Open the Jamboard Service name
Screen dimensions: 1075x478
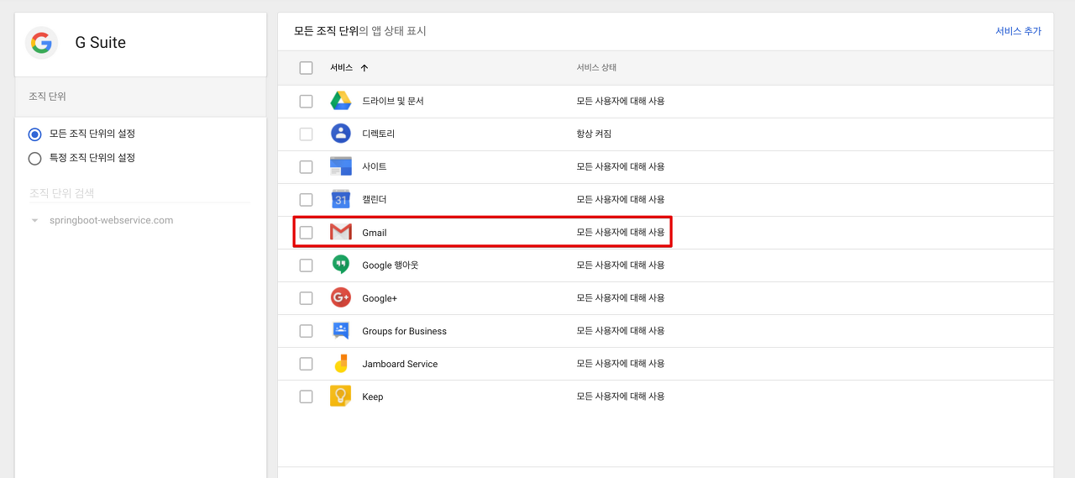400,364
